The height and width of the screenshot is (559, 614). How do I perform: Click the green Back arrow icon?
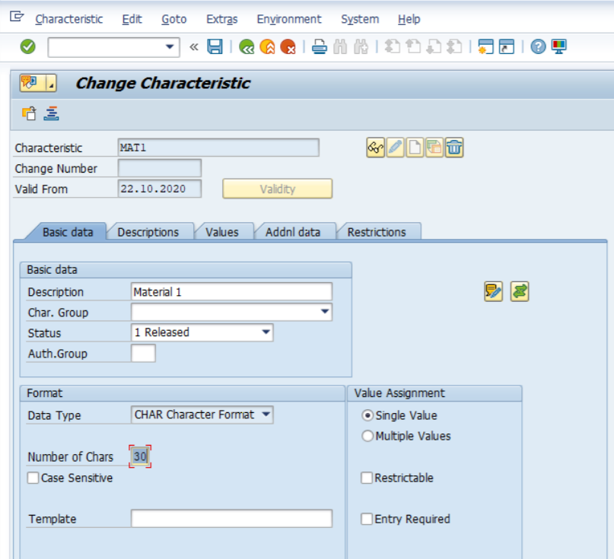[x=247, y=47]
